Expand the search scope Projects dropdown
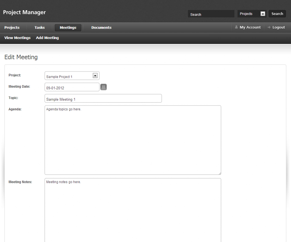The image size is (291, 242). [252, 14]
